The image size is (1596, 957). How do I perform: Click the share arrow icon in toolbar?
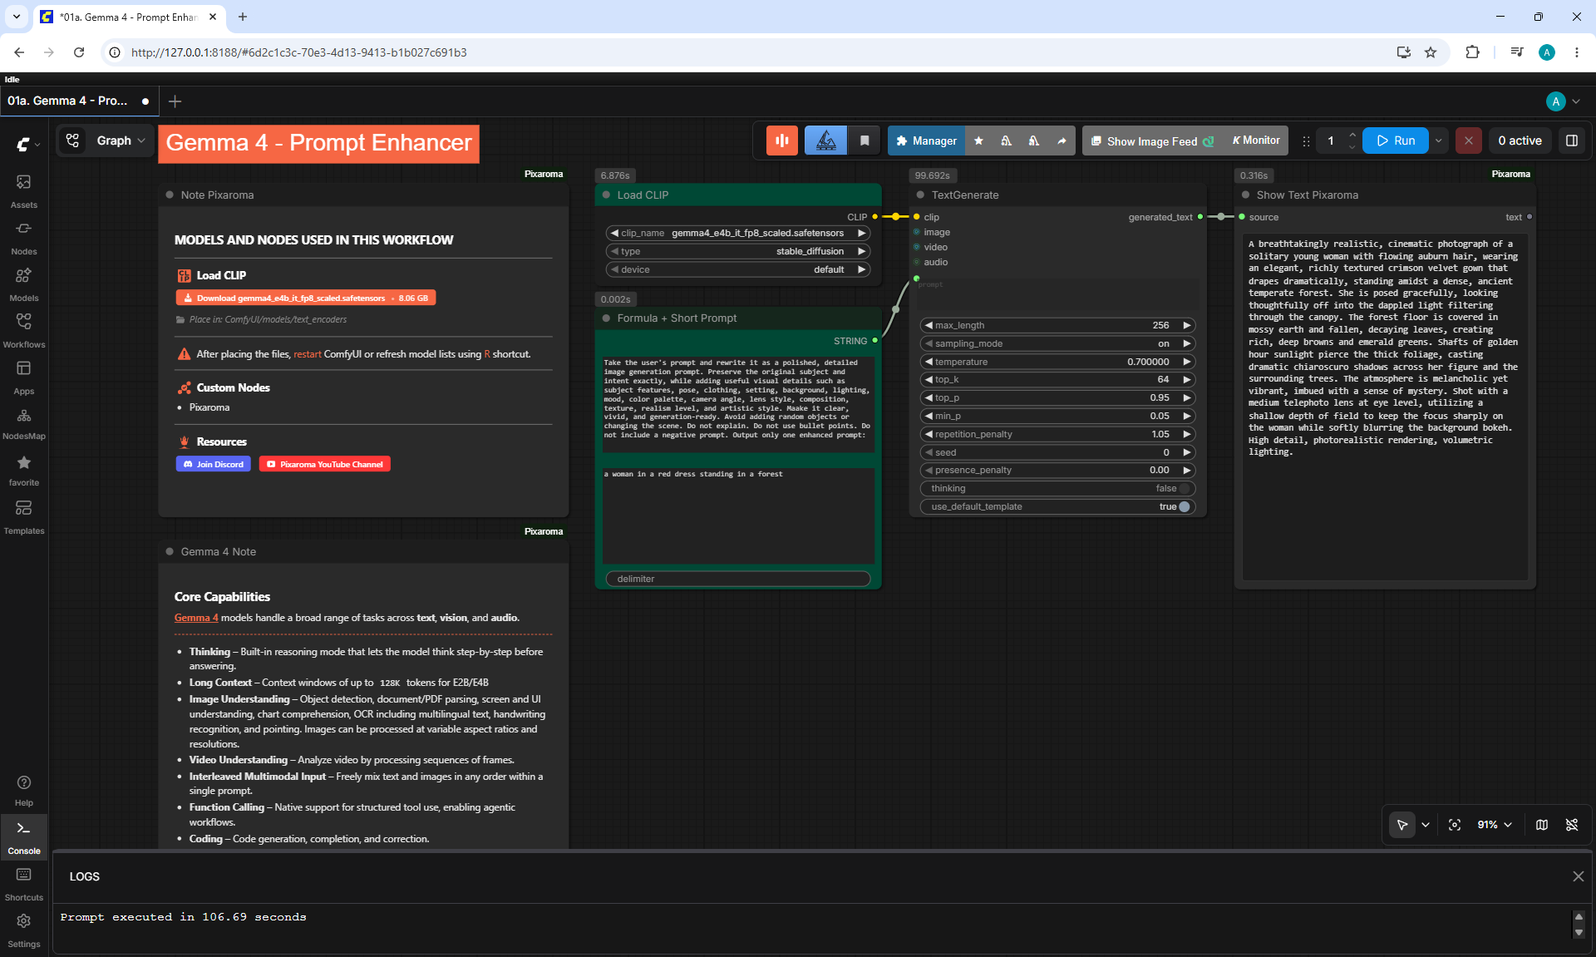coord(1062,141)
